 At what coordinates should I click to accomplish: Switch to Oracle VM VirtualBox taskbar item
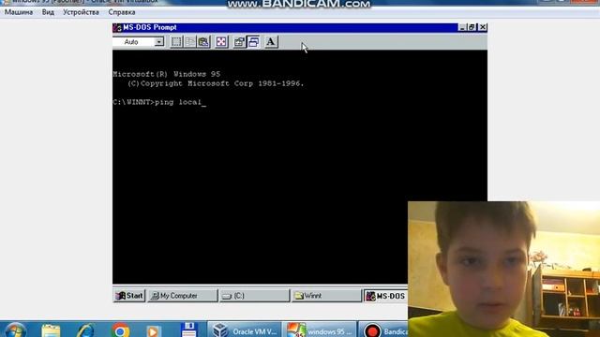[245, 330]
